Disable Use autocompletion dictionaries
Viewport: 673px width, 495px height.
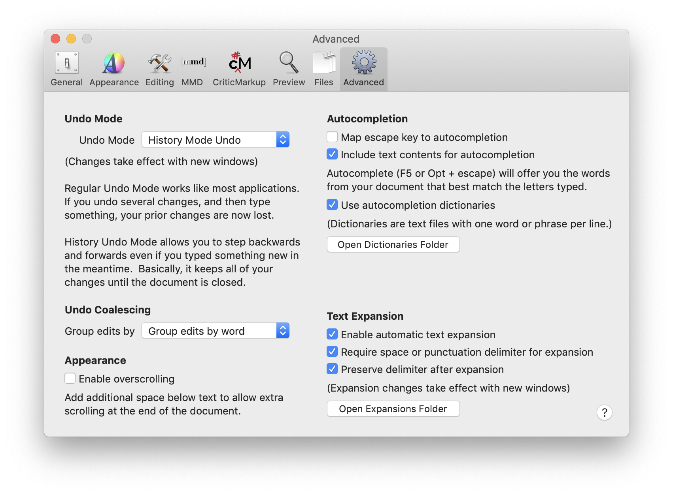click(x=332, y=205)
